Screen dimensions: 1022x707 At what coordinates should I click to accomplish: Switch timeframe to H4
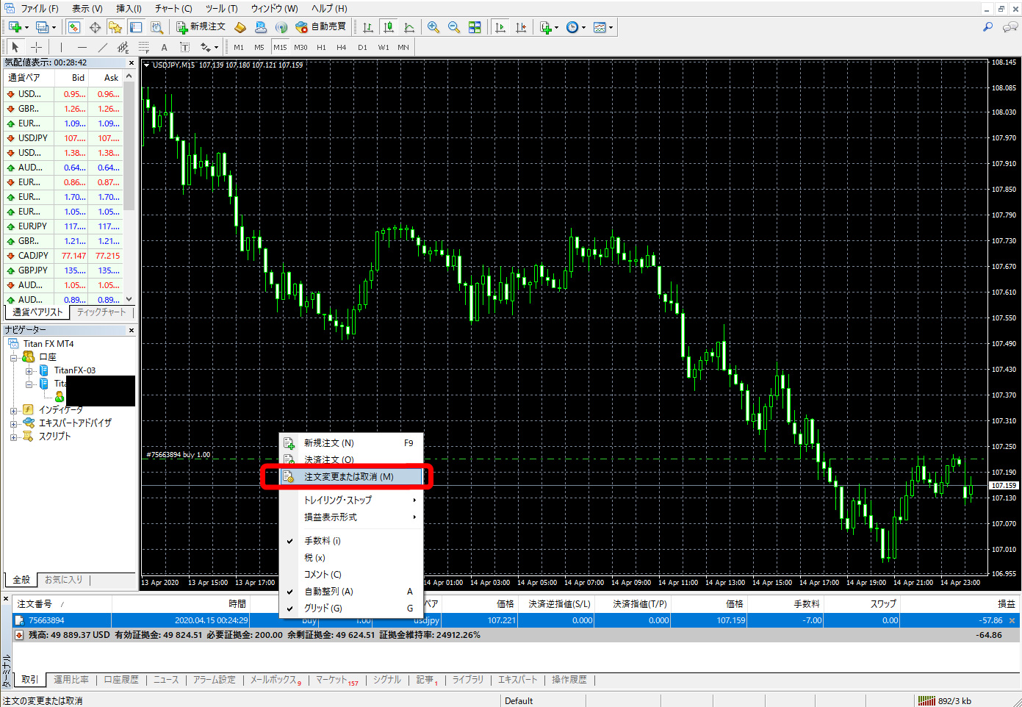pos(342,47)
